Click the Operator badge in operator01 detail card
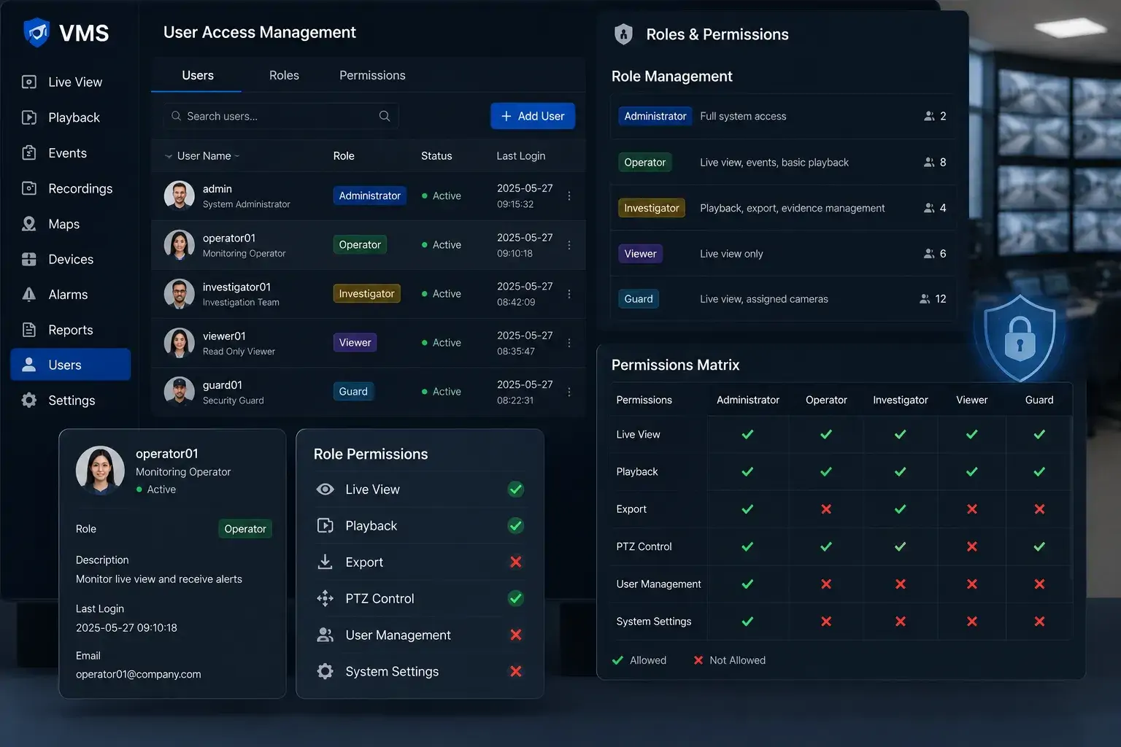Screen dimensions: 1121x747 pyautogui.click(x=245, y=529)
